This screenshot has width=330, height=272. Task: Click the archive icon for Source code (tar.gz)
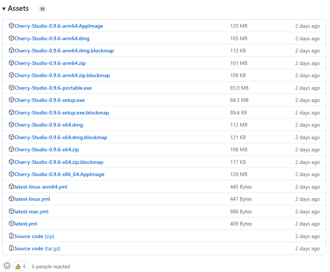pyautogui.click(x=11, y=248)
